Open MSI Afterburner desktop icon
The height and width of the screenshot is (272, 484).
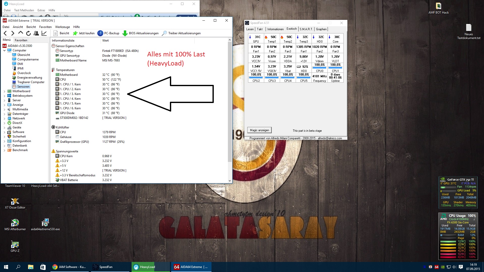(15, 223)
